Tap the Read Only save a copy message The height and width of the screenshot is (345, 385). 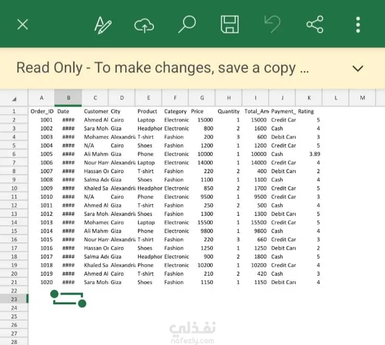(162, 68)
